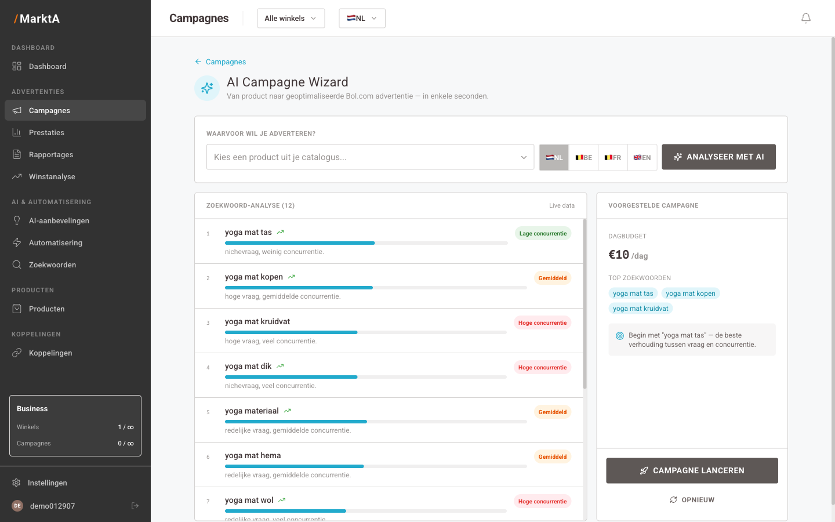
Task: Click Live data label
Action: (562, 205)
